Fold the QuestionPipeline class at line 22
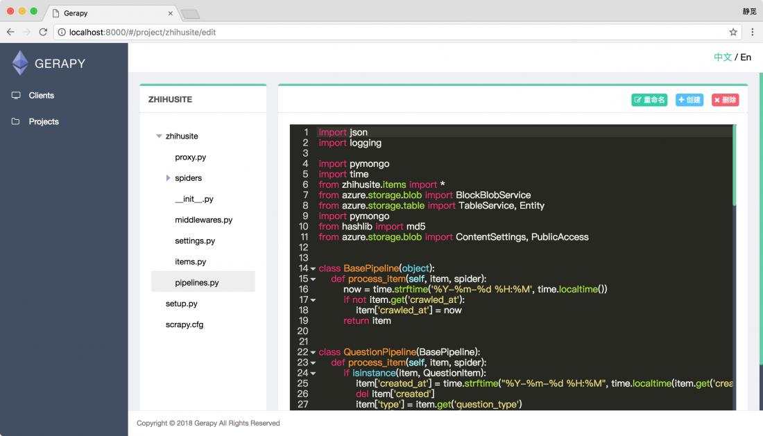Screen dimensions: 763x436 click(x=313, y=352)
